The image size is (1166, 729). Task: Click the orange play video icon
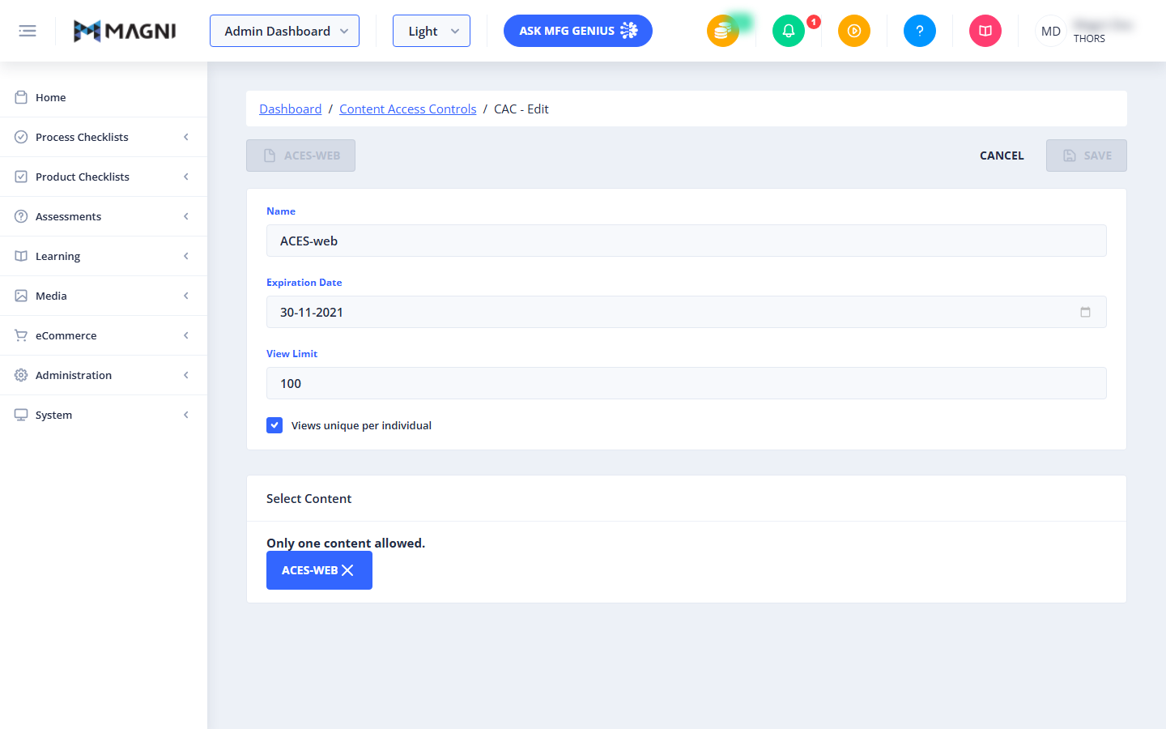(x=854, y=31)
